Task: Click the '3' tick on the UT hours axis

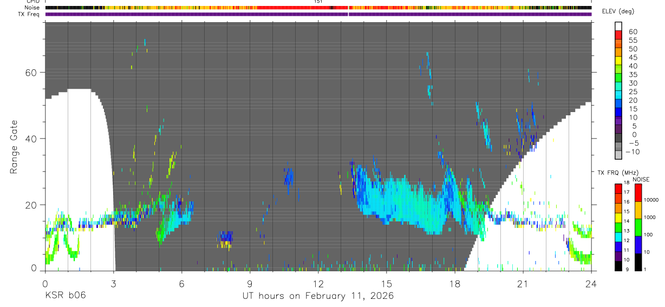Action: click(113, 283)
